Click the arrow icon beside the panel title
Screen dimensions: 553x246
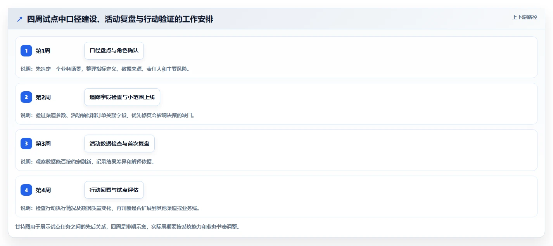click(20, 19)
